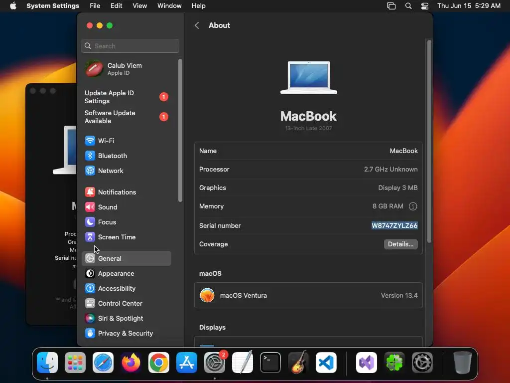Open Spotlight search in menu bar

point(408,6)
